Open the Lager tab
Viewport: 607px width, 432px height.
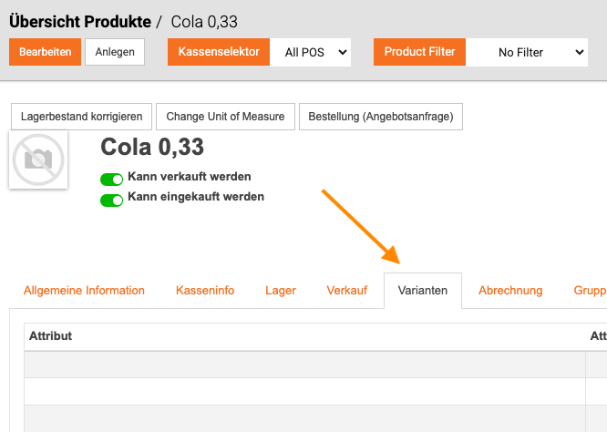281,291
